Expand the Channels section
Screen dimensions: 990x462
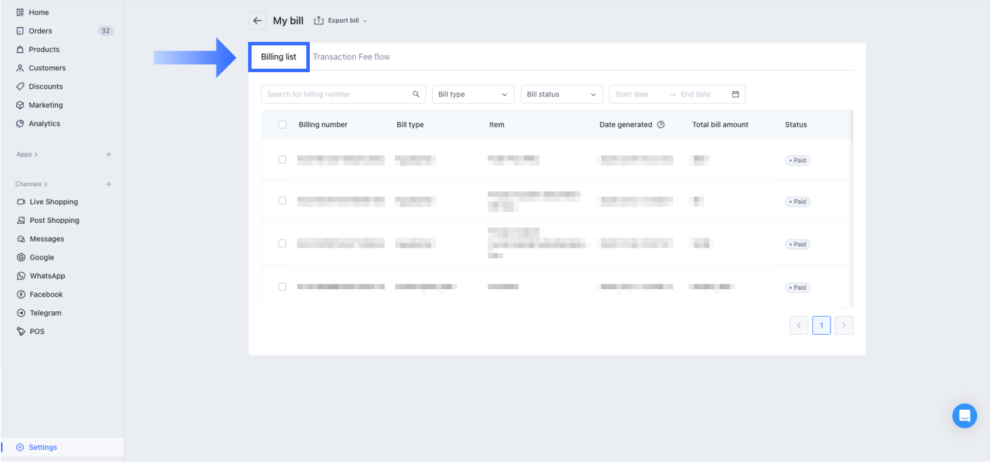(31, 184)
